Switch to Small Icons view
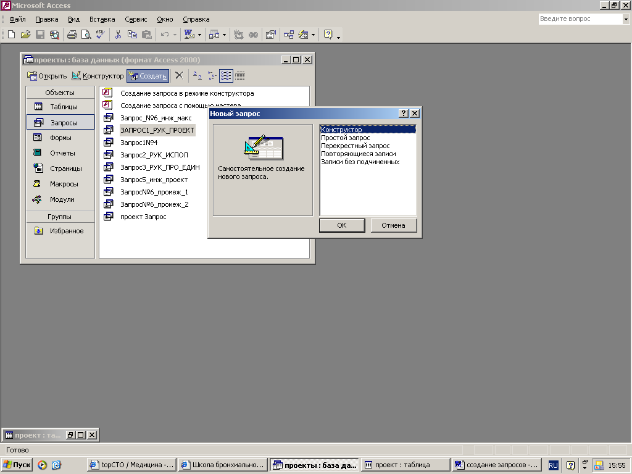The width and height of the screenshot is (632, 474). (212, 75)
